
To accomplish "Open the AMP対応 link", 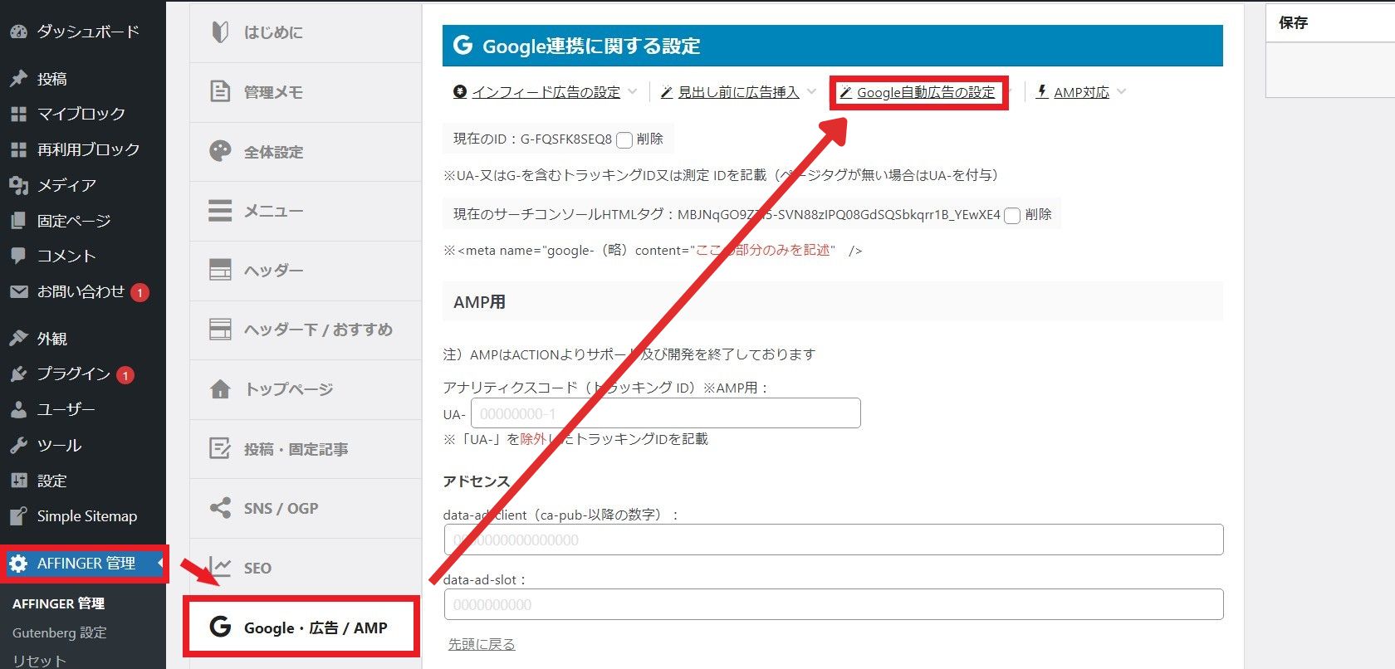I will 1081,92.
